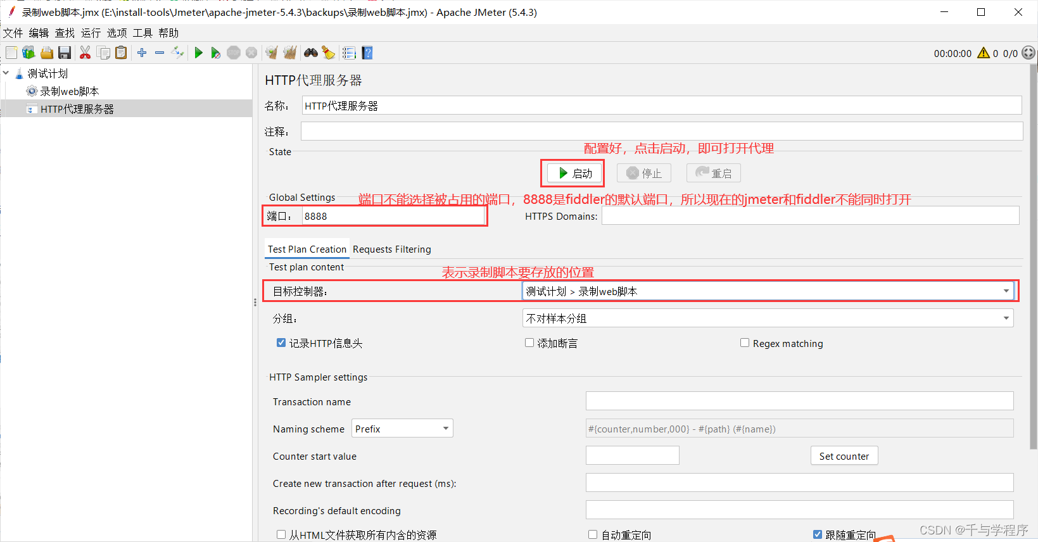Open the 查找 menu
Image resolution: width=1038 pixels, height=542 pixels.
[x=65, y=33]
